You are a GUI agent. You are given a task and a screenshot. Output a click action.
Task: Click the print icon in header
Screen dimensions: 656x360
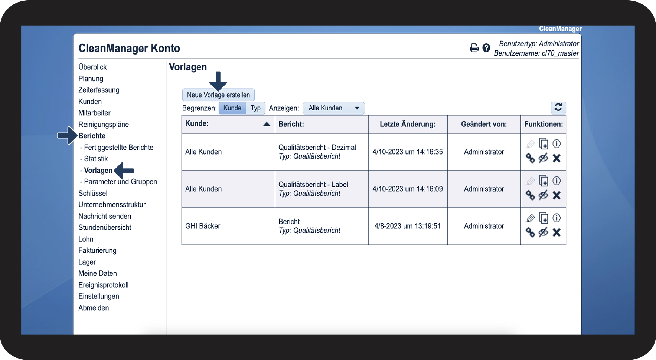click(x=474, y=48)
